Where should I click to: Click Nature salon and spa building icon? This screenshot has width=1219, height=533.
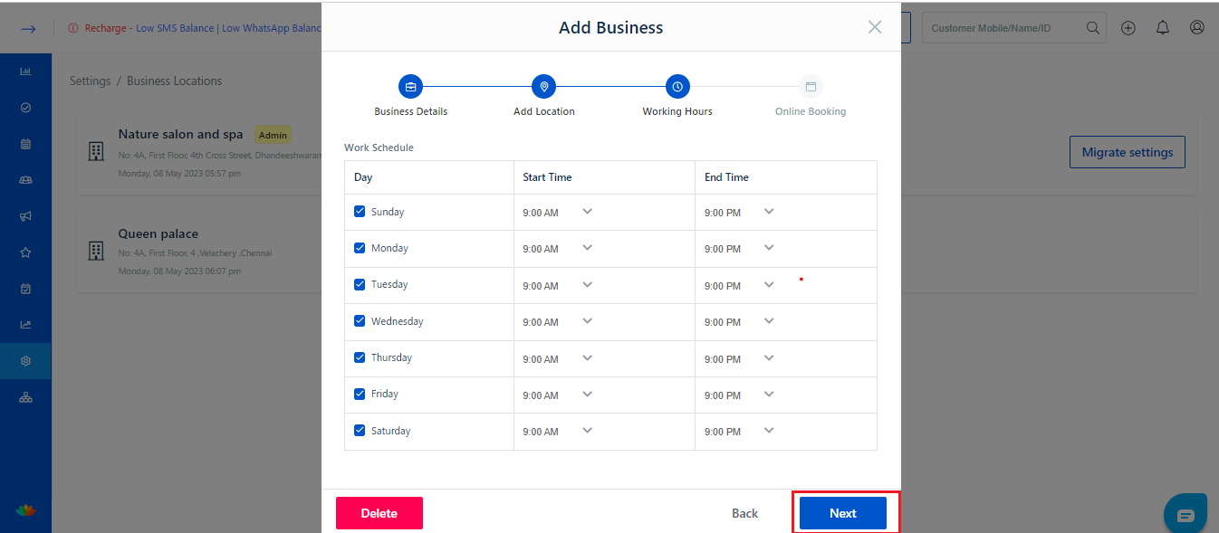pos(95,152)
